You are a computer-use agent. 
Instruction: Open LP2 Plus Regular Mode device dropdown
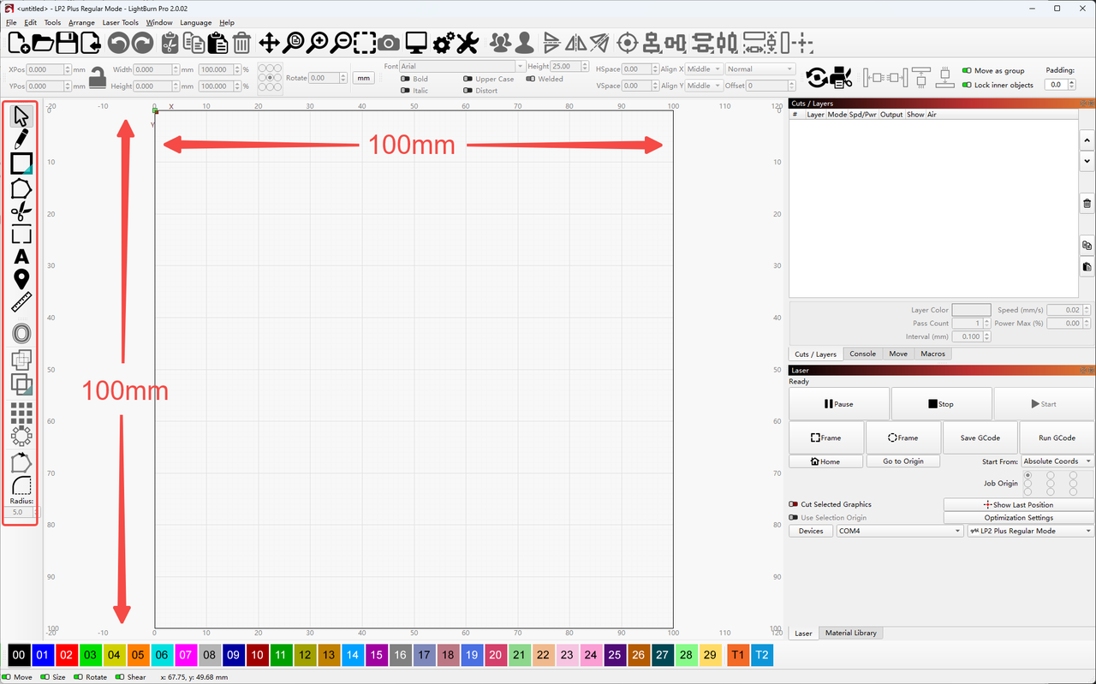(x=1030, y=531)
